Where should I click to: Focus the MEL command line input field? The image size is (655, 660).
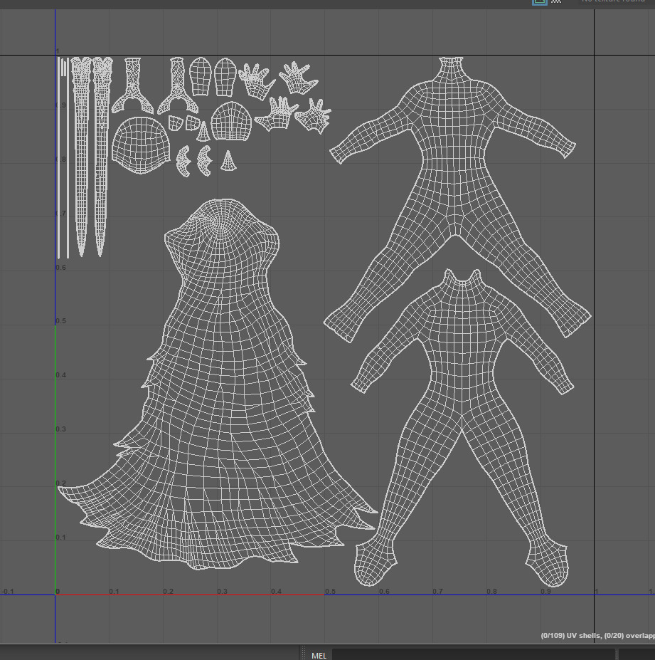(474, 654)
